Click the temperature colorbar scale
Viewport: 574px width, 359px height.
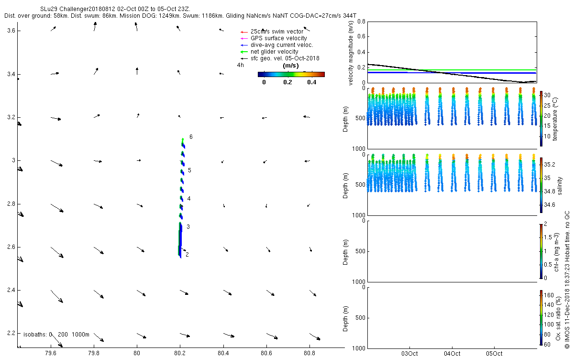click(541, 118)
